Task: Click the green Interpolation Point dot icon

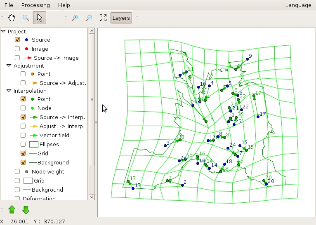Action: click(x=32, y=99)
